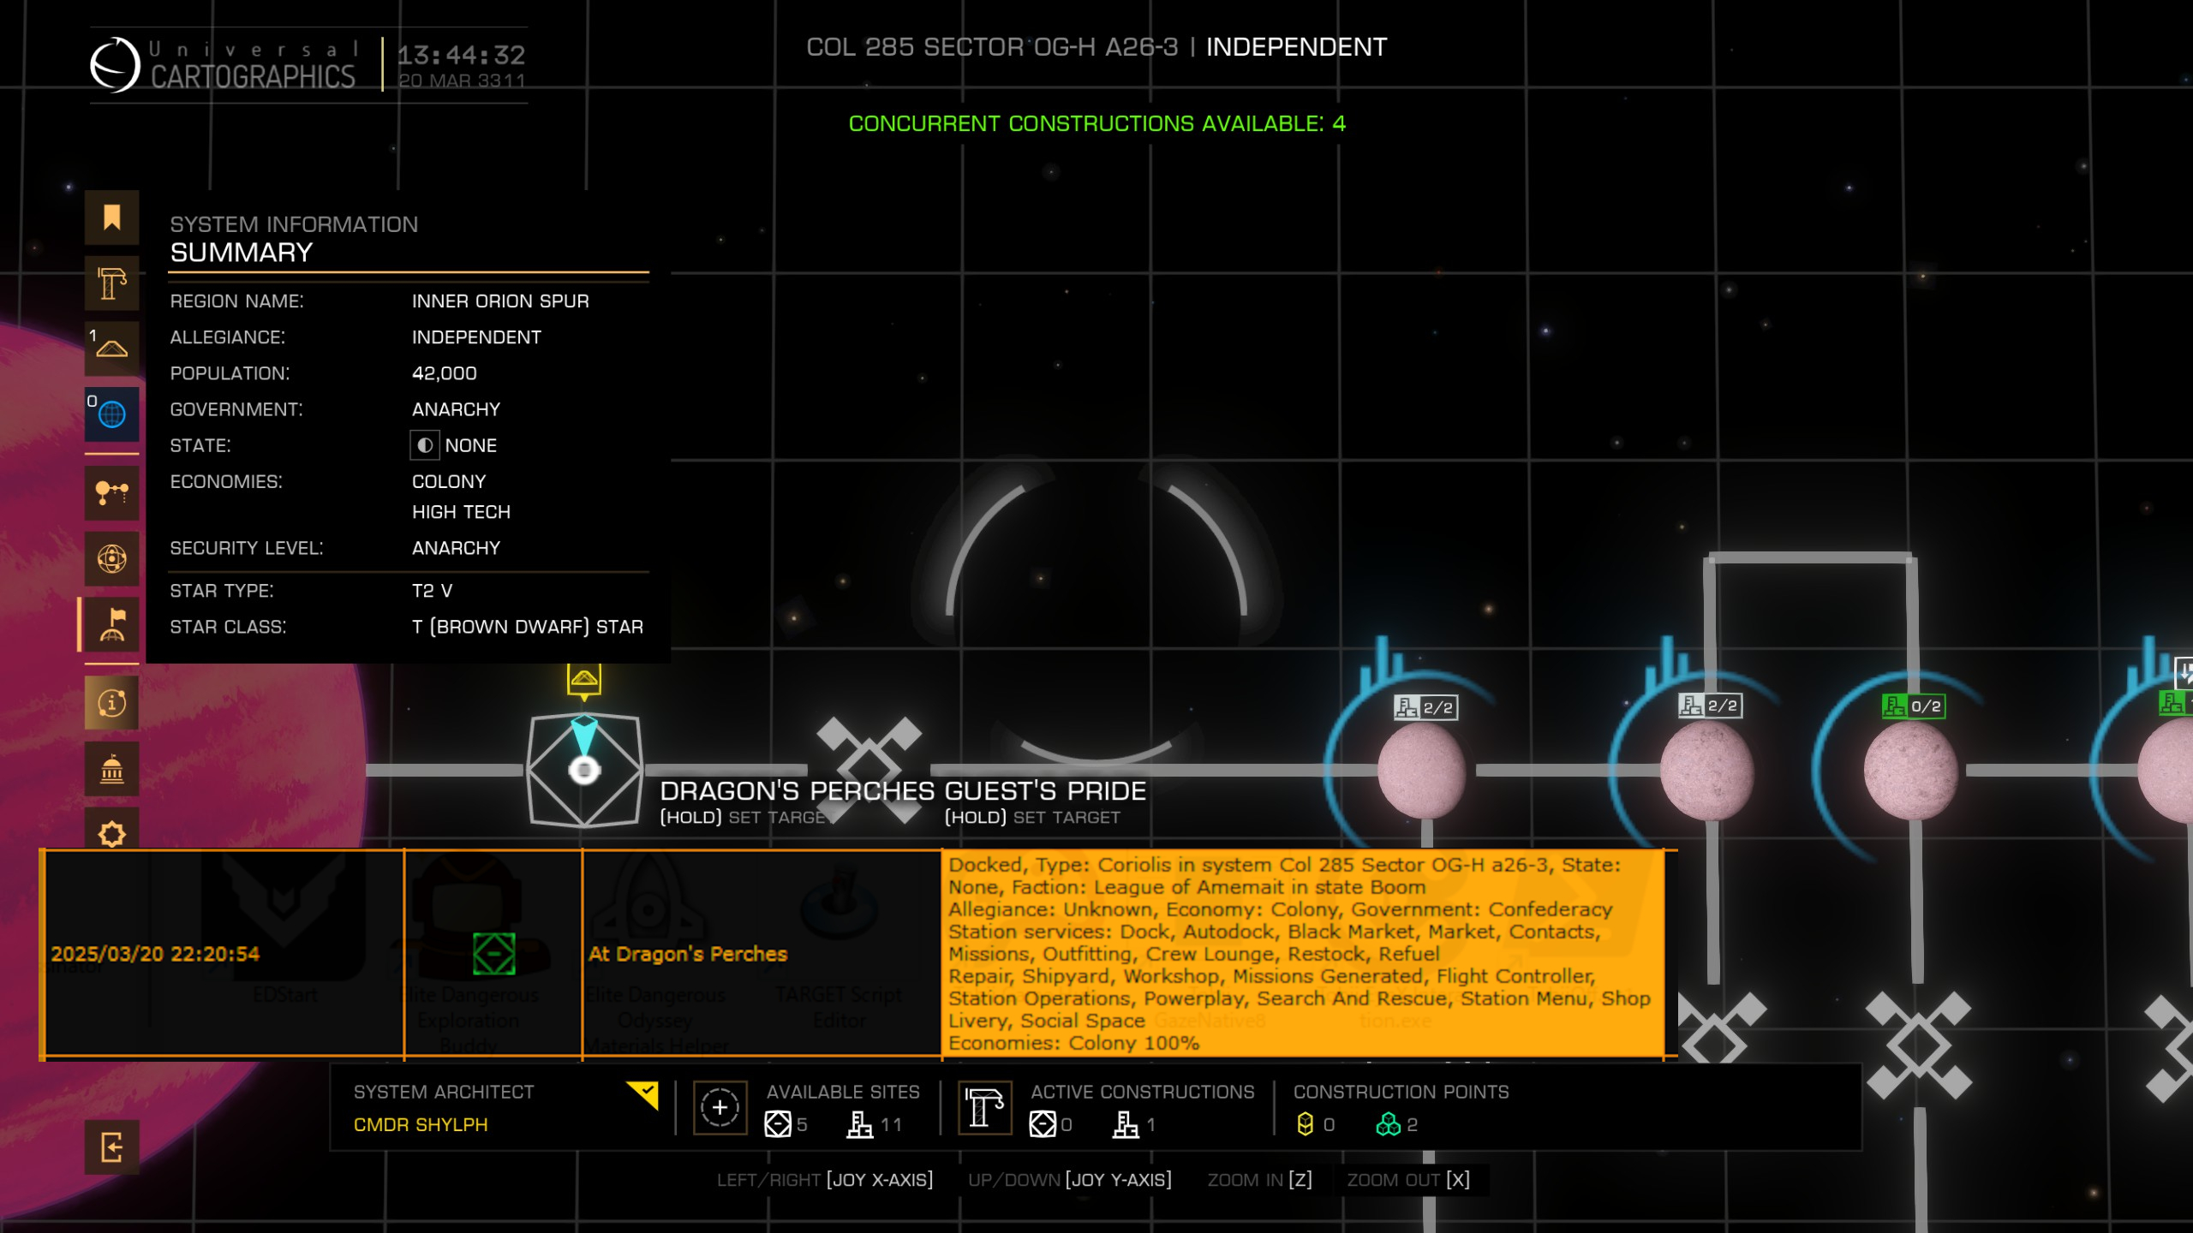Open the landing pad icon marked 1
Image resolution: width=2193 pixels, height=1233 pixels.
point(111,348)
